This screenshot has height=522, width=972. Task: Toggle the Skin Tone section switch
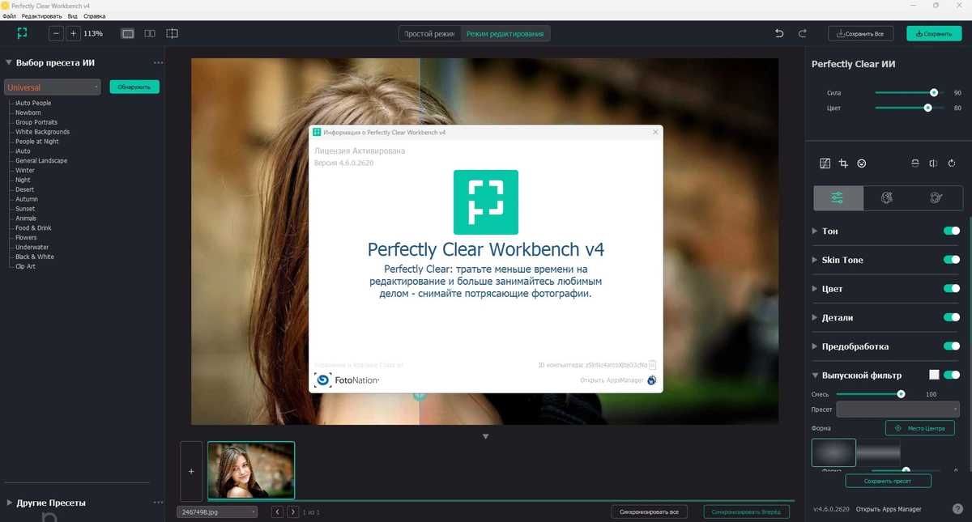(952, 260)
